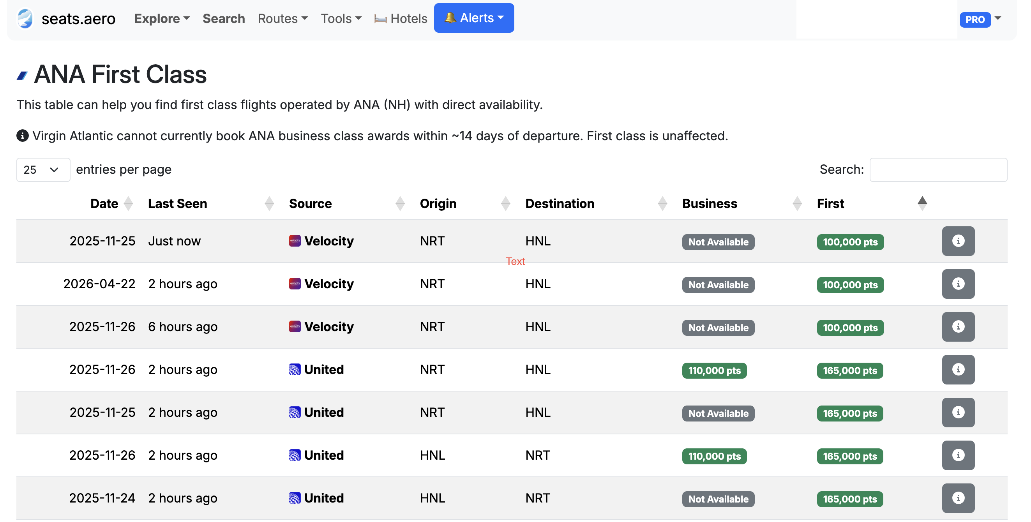Open the Alerts dropdown button
Screen dimensions: 1031x522
pos(474,18)
